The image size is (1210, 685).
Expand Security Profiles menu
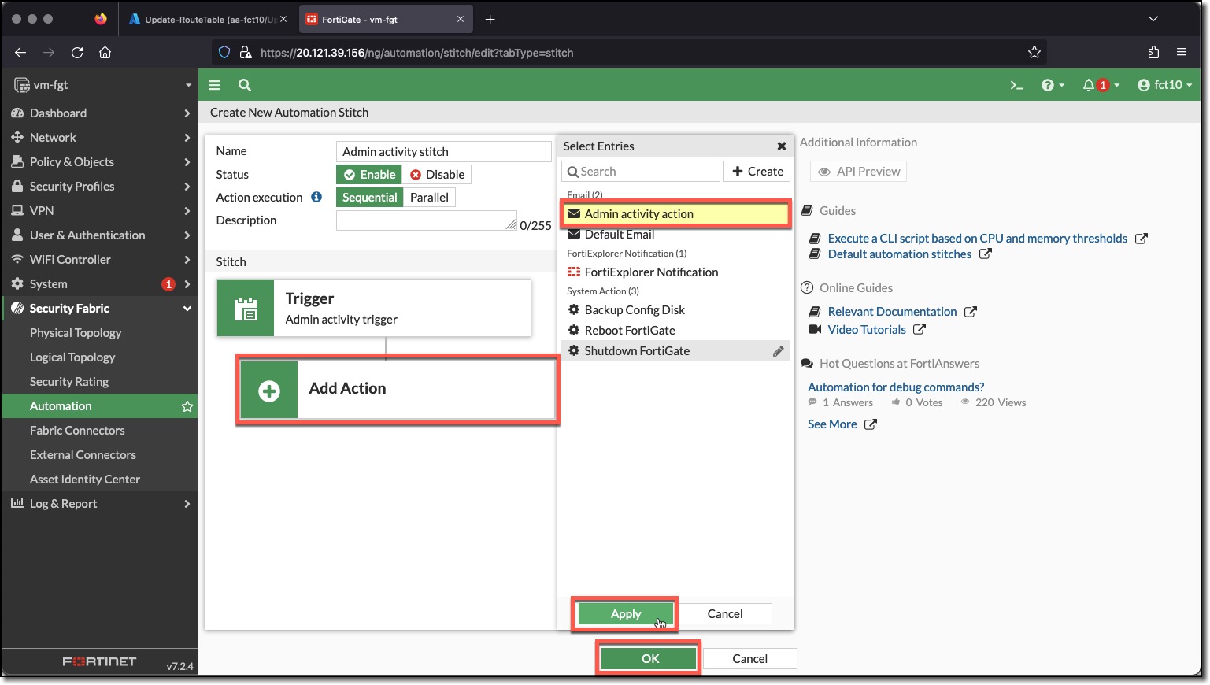click(x=100, y=187)
